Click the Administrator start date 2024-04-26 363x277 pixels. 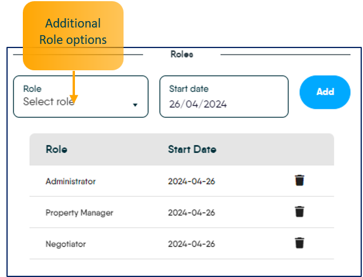click(191, 181)
